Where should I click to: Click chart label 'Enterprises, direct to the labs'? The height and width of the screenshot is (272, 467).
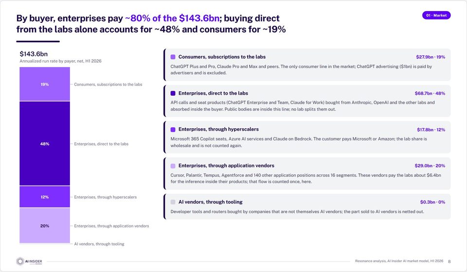(101, 144)
